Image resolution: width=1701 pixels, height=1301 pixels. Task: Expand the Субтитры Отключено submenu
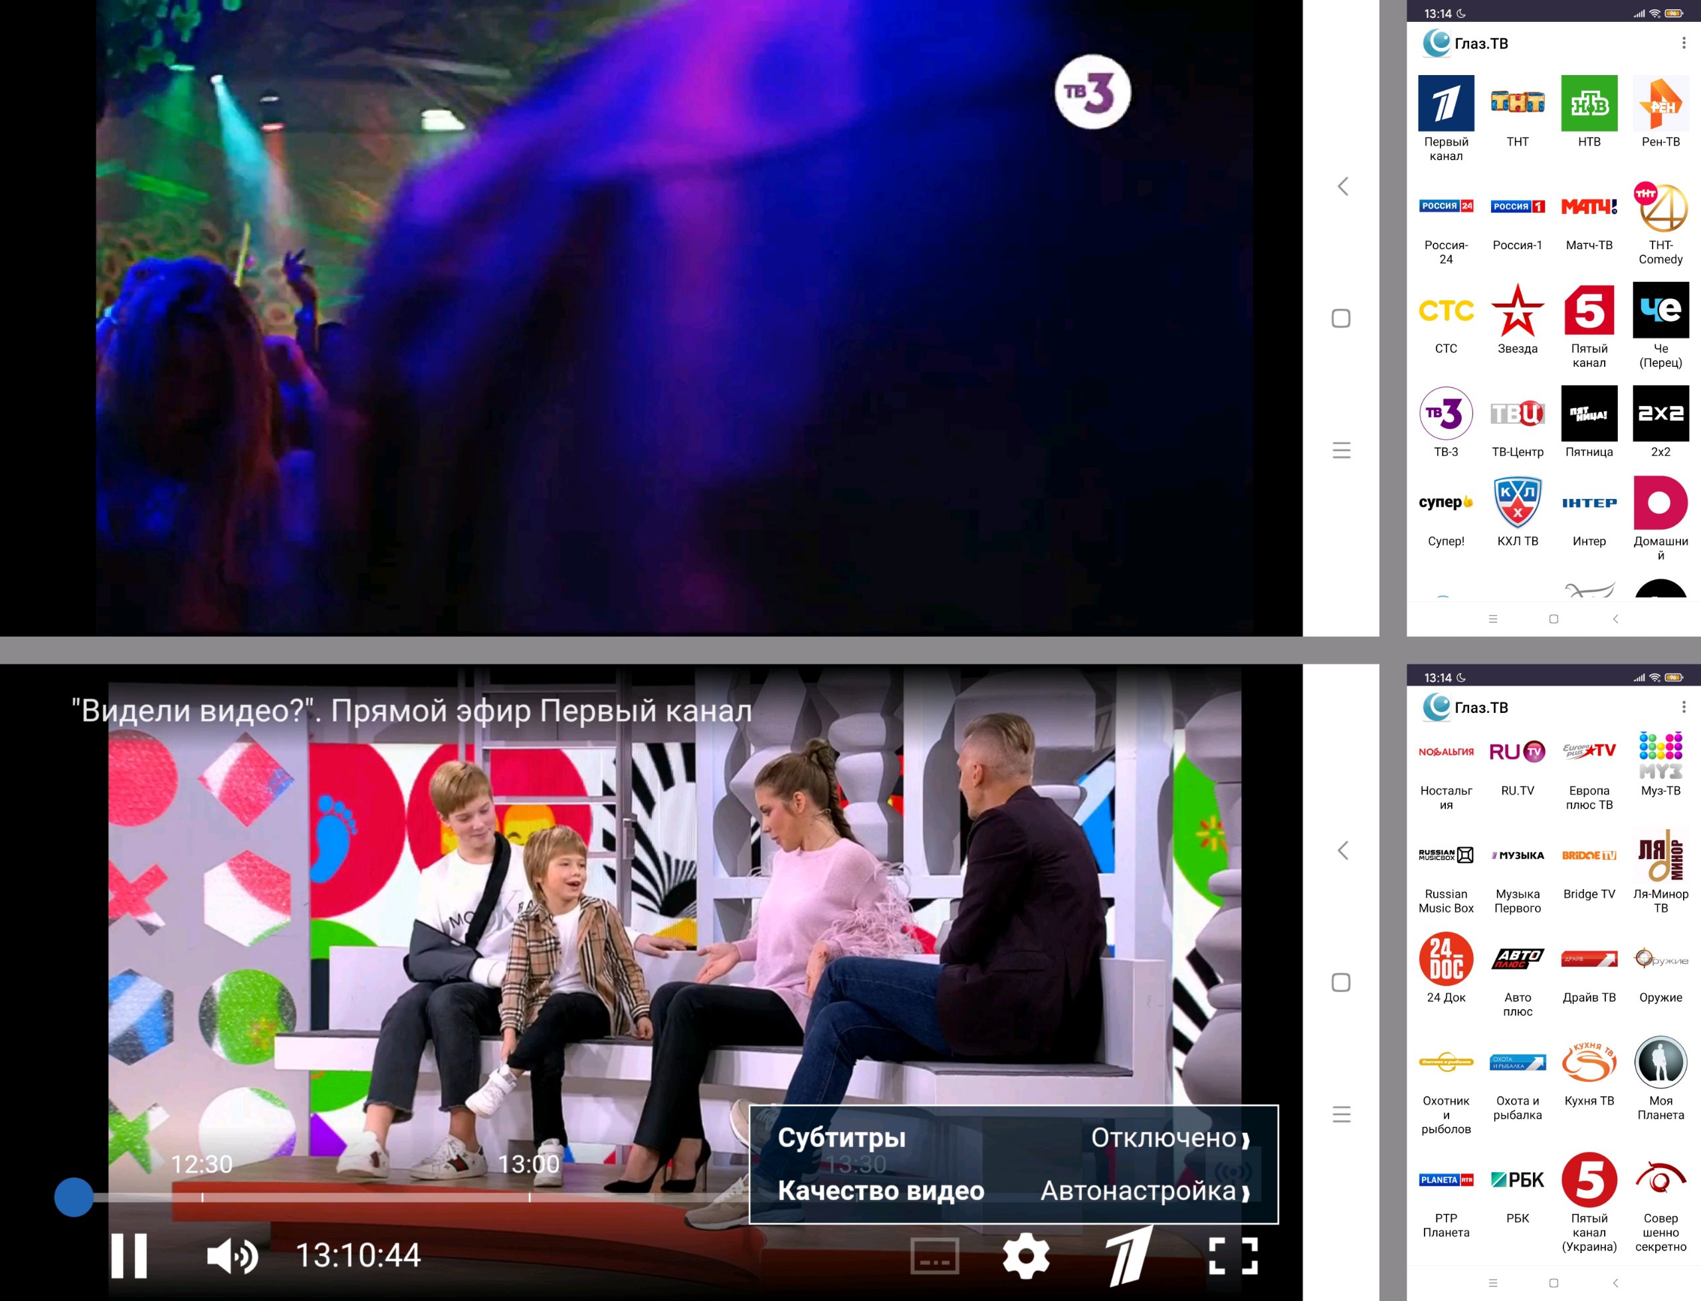pyautogui.click(x=1013, y=1138)
